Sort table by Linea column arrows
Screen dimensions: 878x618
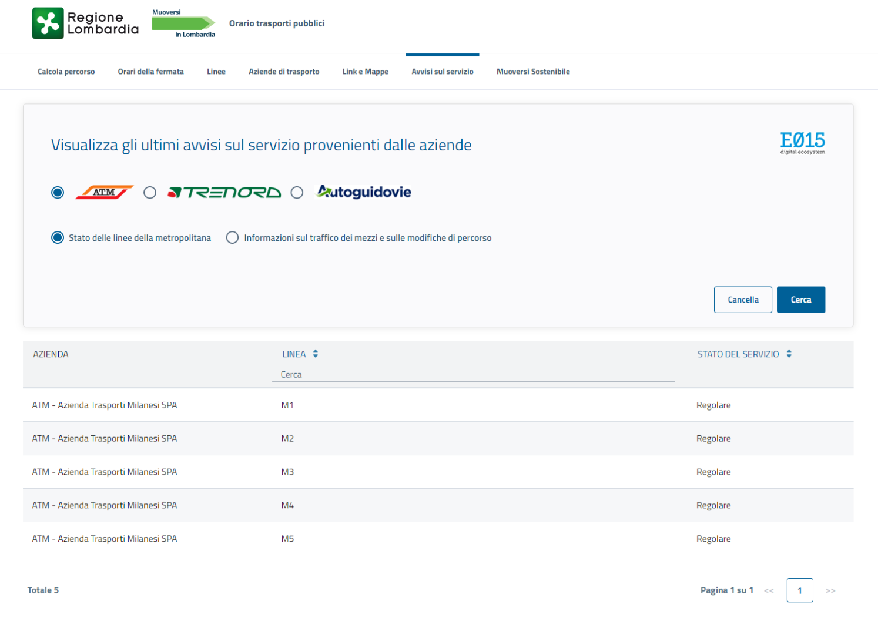pyautogui.click(x=316, y=354)
